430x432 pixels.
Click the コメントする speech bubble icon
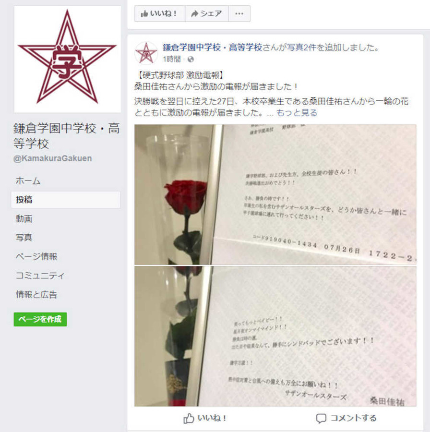coord(321,419)
